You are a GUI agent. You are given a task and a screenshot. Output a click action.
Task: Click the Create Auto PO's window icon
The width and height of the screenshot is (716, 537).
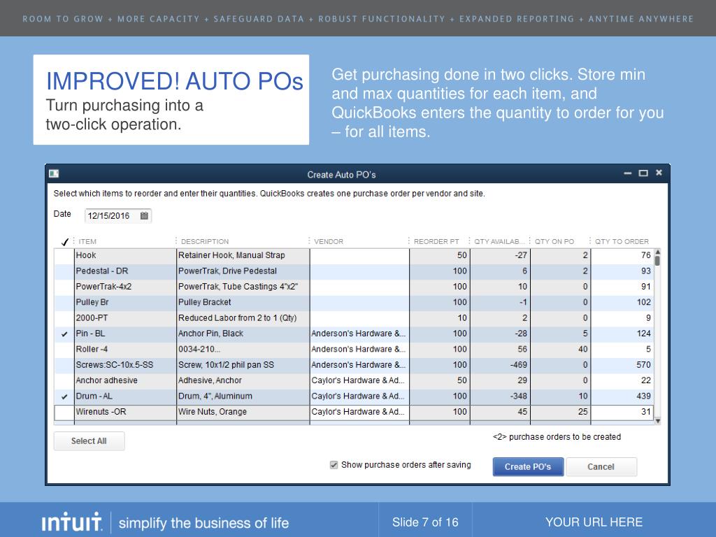click(54, 173)
